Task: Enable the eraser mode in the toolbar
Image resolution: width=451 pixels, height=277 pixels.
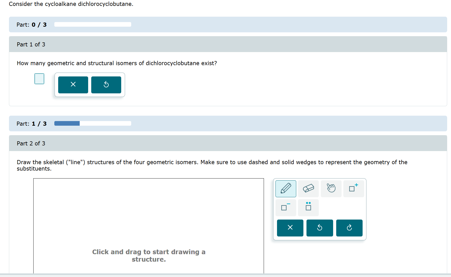Action: (x=308, y=189)
